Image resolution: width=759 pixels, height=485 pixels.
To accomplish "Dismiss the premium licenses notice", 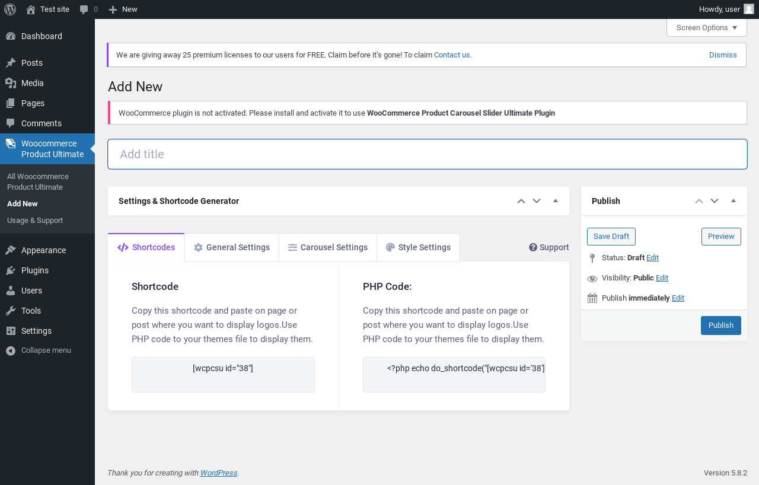I will [723, 55].
